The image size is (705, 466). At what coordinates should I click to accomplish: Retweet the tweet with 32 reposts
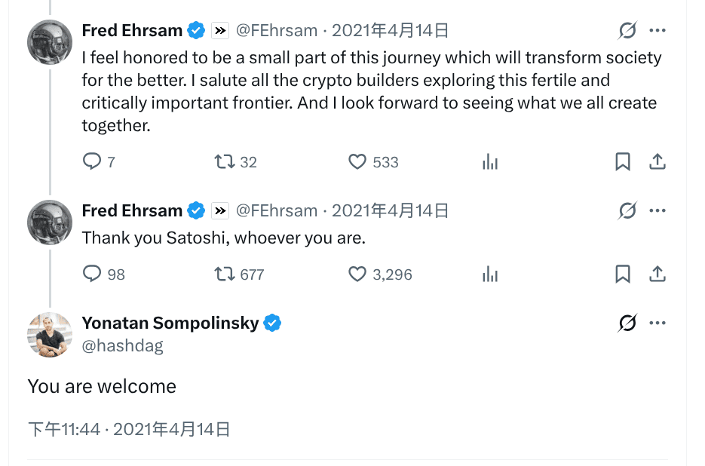[x=225, y=161]
